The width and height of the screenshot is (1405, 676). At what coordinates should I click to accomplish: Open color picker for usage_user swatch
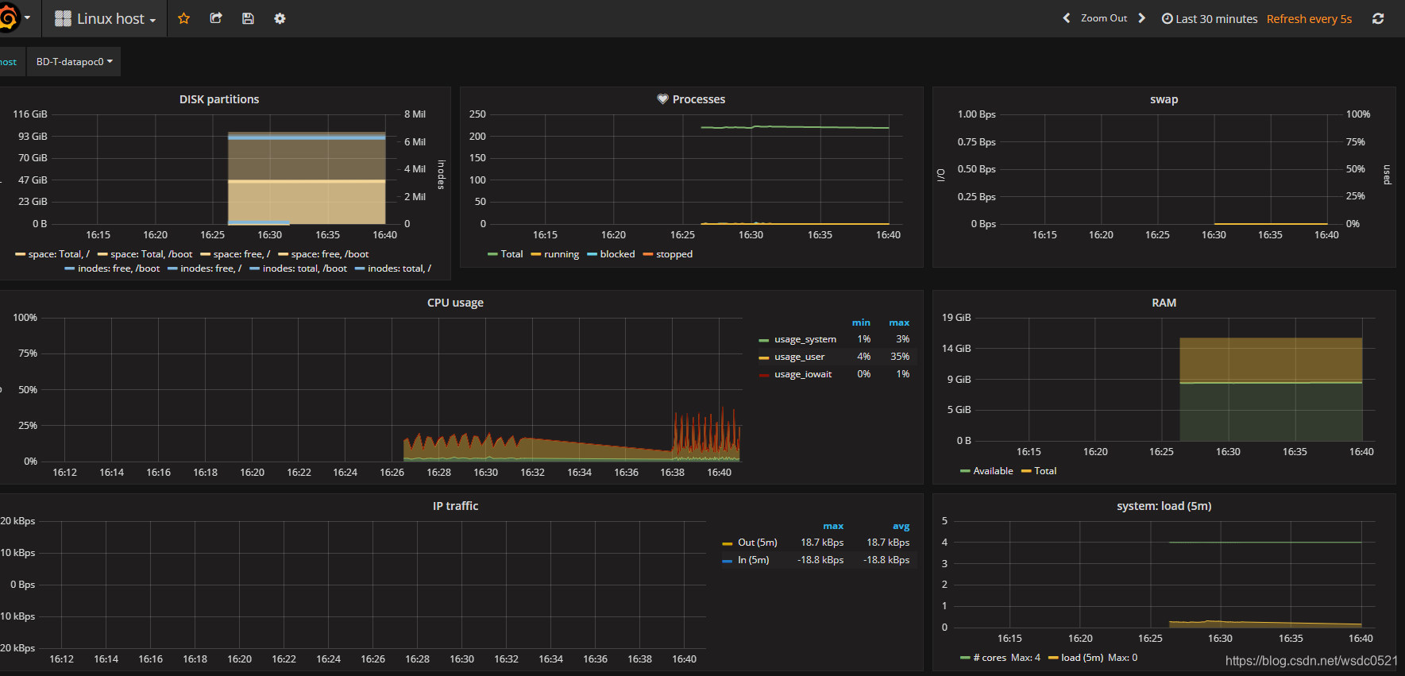764,357
